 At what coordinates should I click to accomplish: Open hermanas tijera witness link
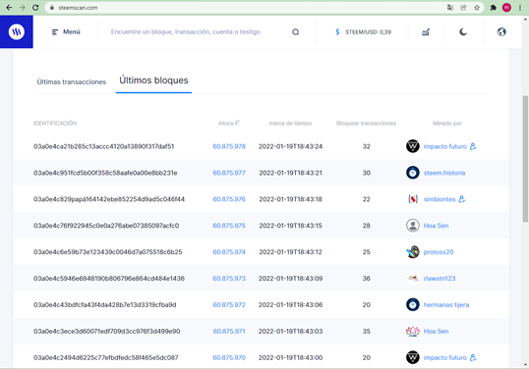446,305
